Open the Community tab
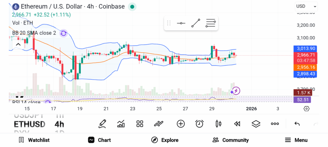The width and height of the screenshot is (328, 147). pyautogui.click(x=231, y=140)
